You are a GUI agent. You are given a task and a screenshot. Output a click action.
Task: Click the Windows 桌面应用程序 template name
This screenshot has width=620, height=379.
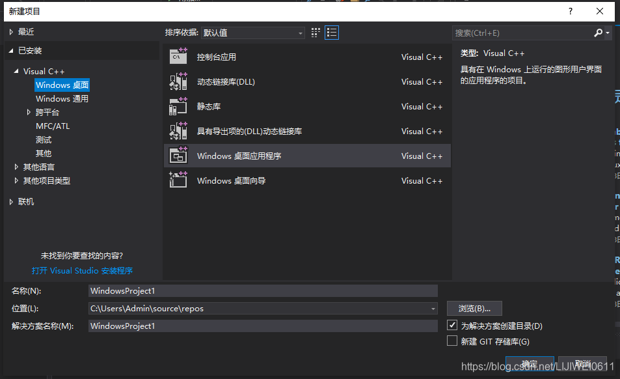239,156
